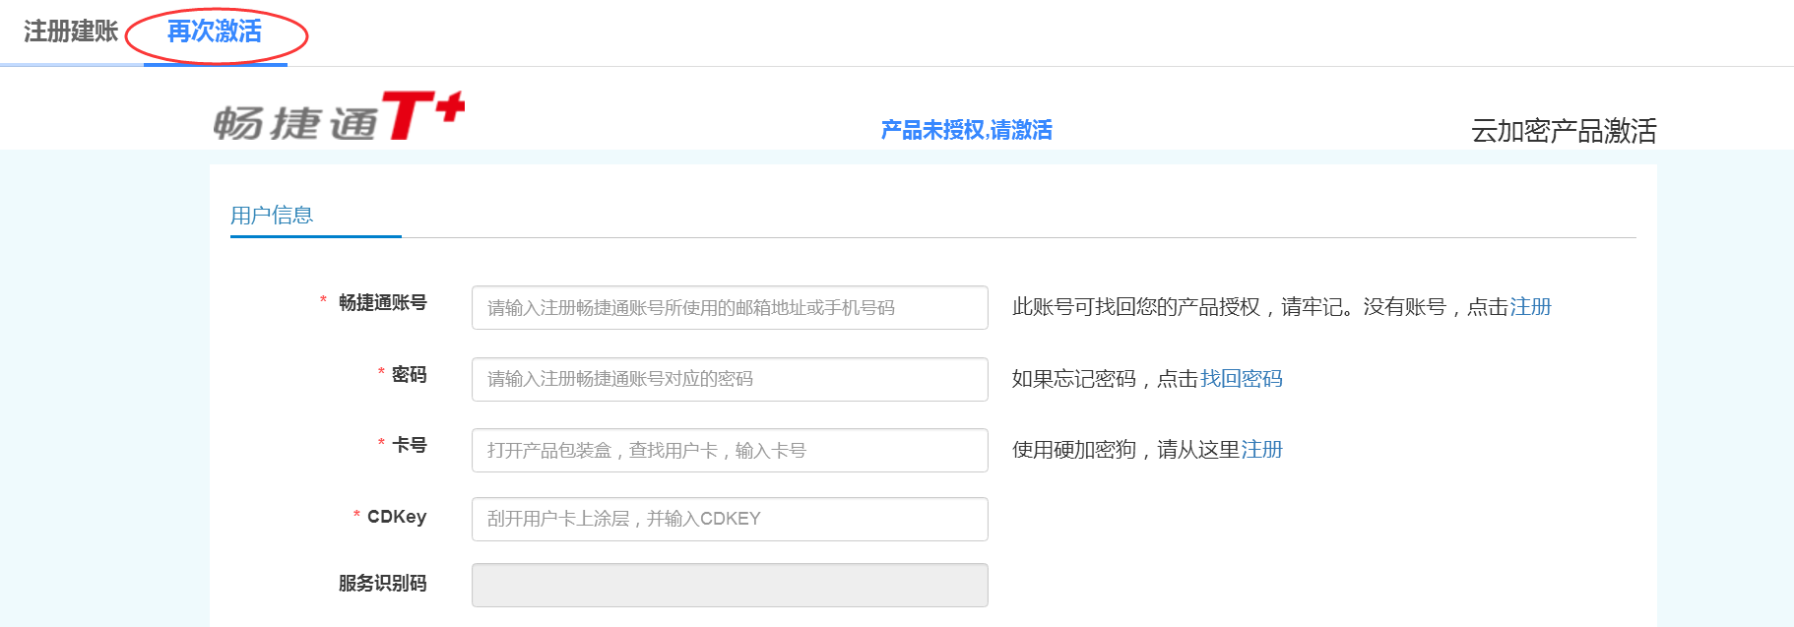Open 注册 link next to 没有账号
Viewport: 1794px width, 627px height.
[x=1530, y=307]
